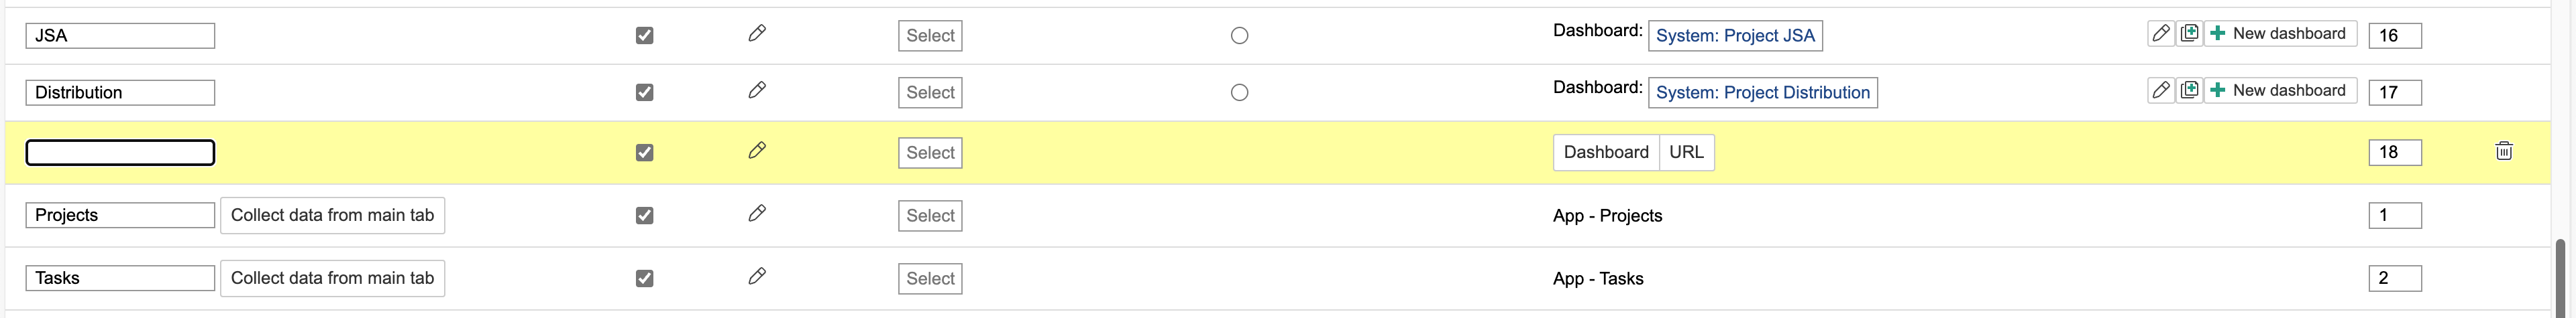Image resolution: width=2576 pixels, height=318 pixels.
Task: Duplicate the Project JSA dashboard
Action: tap(2189, 34)
